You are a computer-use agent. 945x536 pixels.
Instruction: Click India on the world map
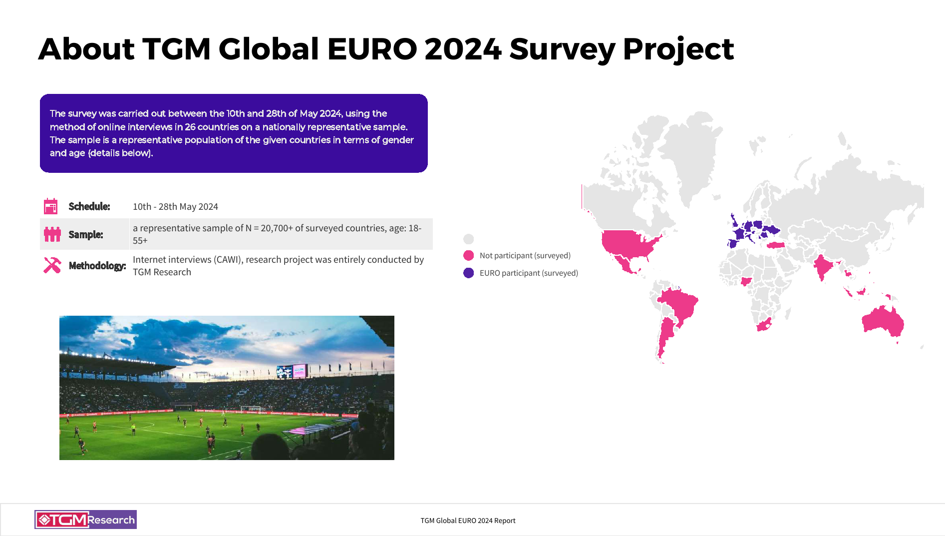[x=822, y=267]
